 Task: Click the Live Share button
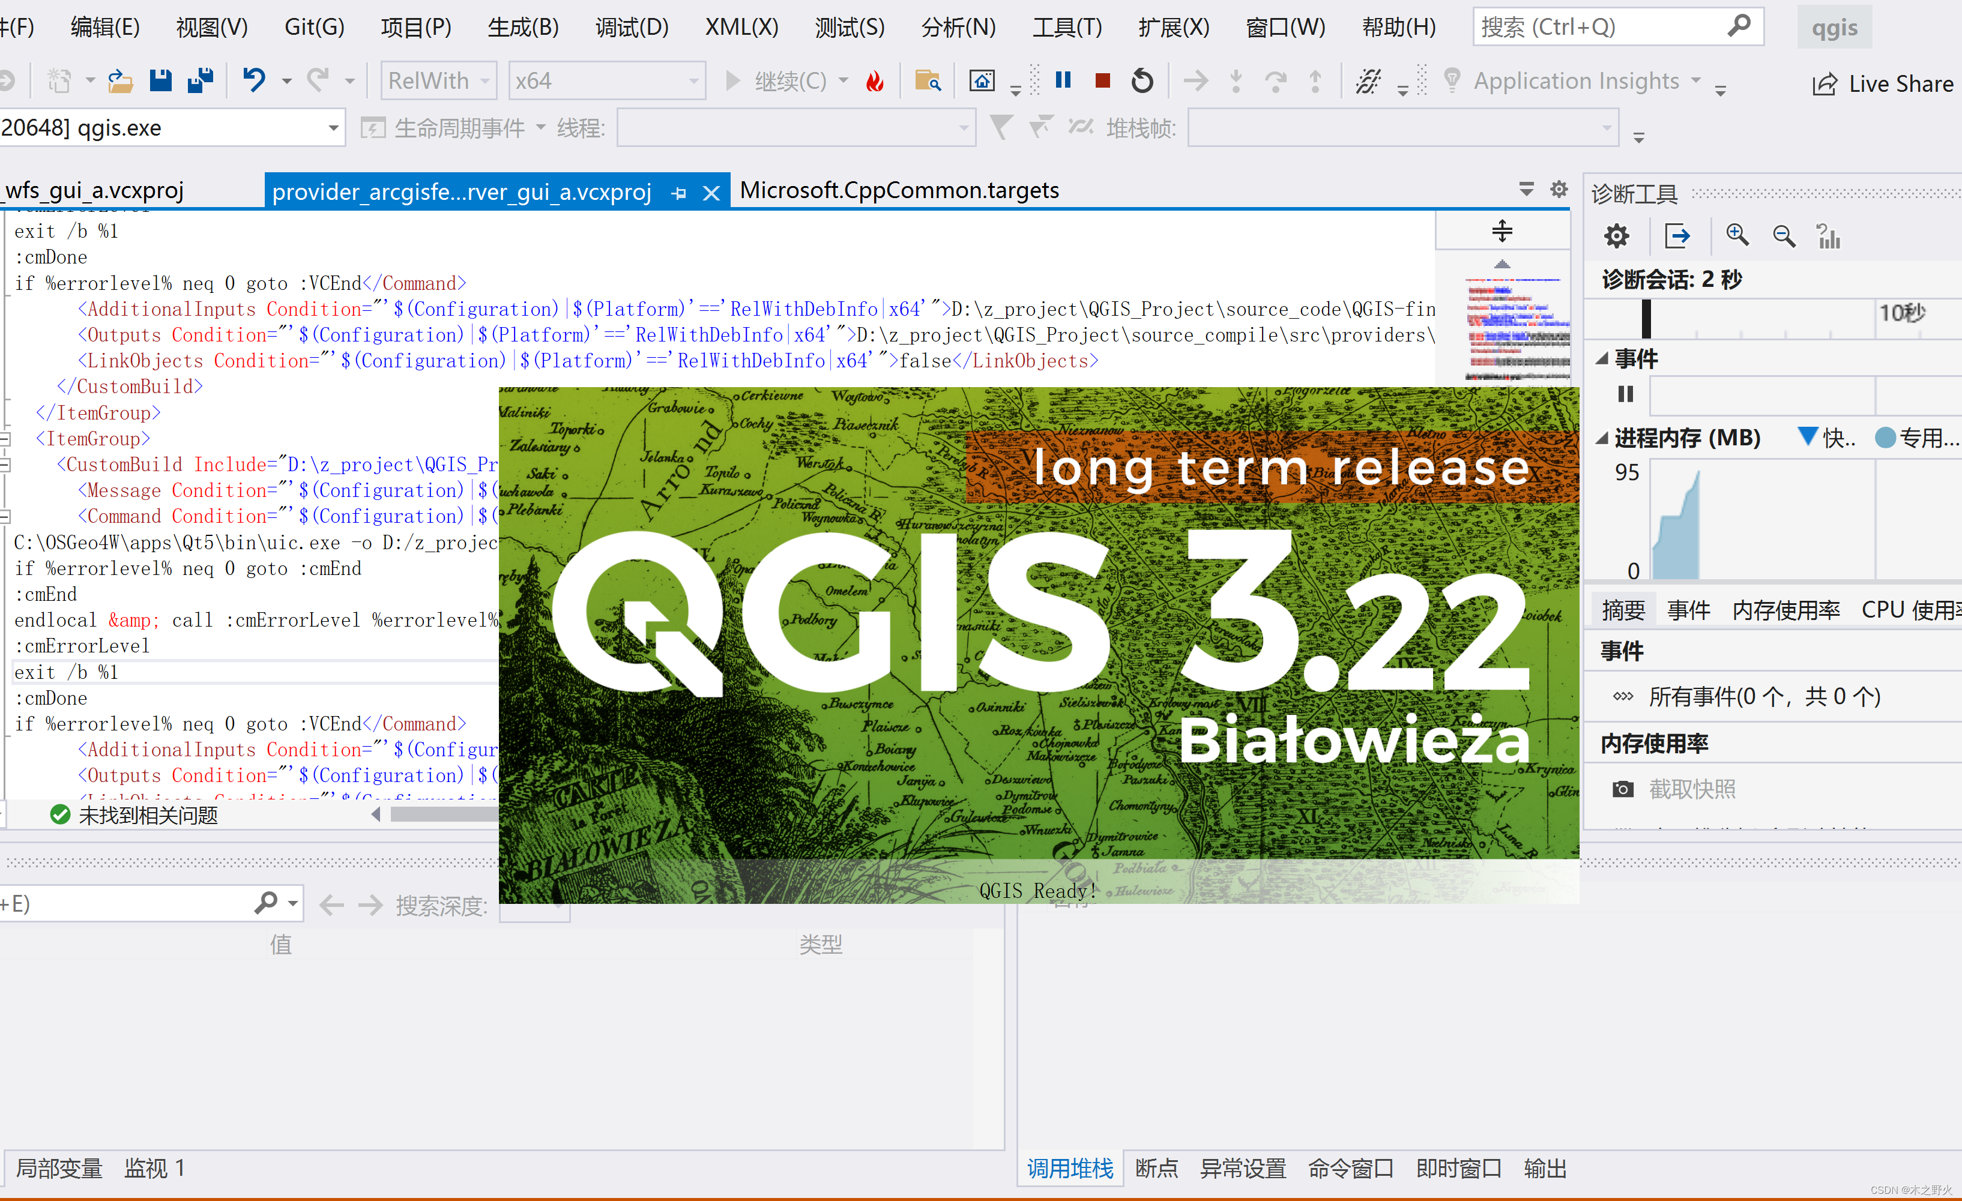click(x=1883, y=83)
